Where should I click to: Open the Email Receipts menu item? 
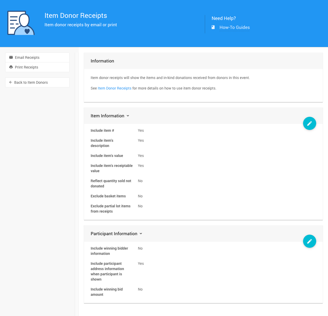click(x=27, y=57)
